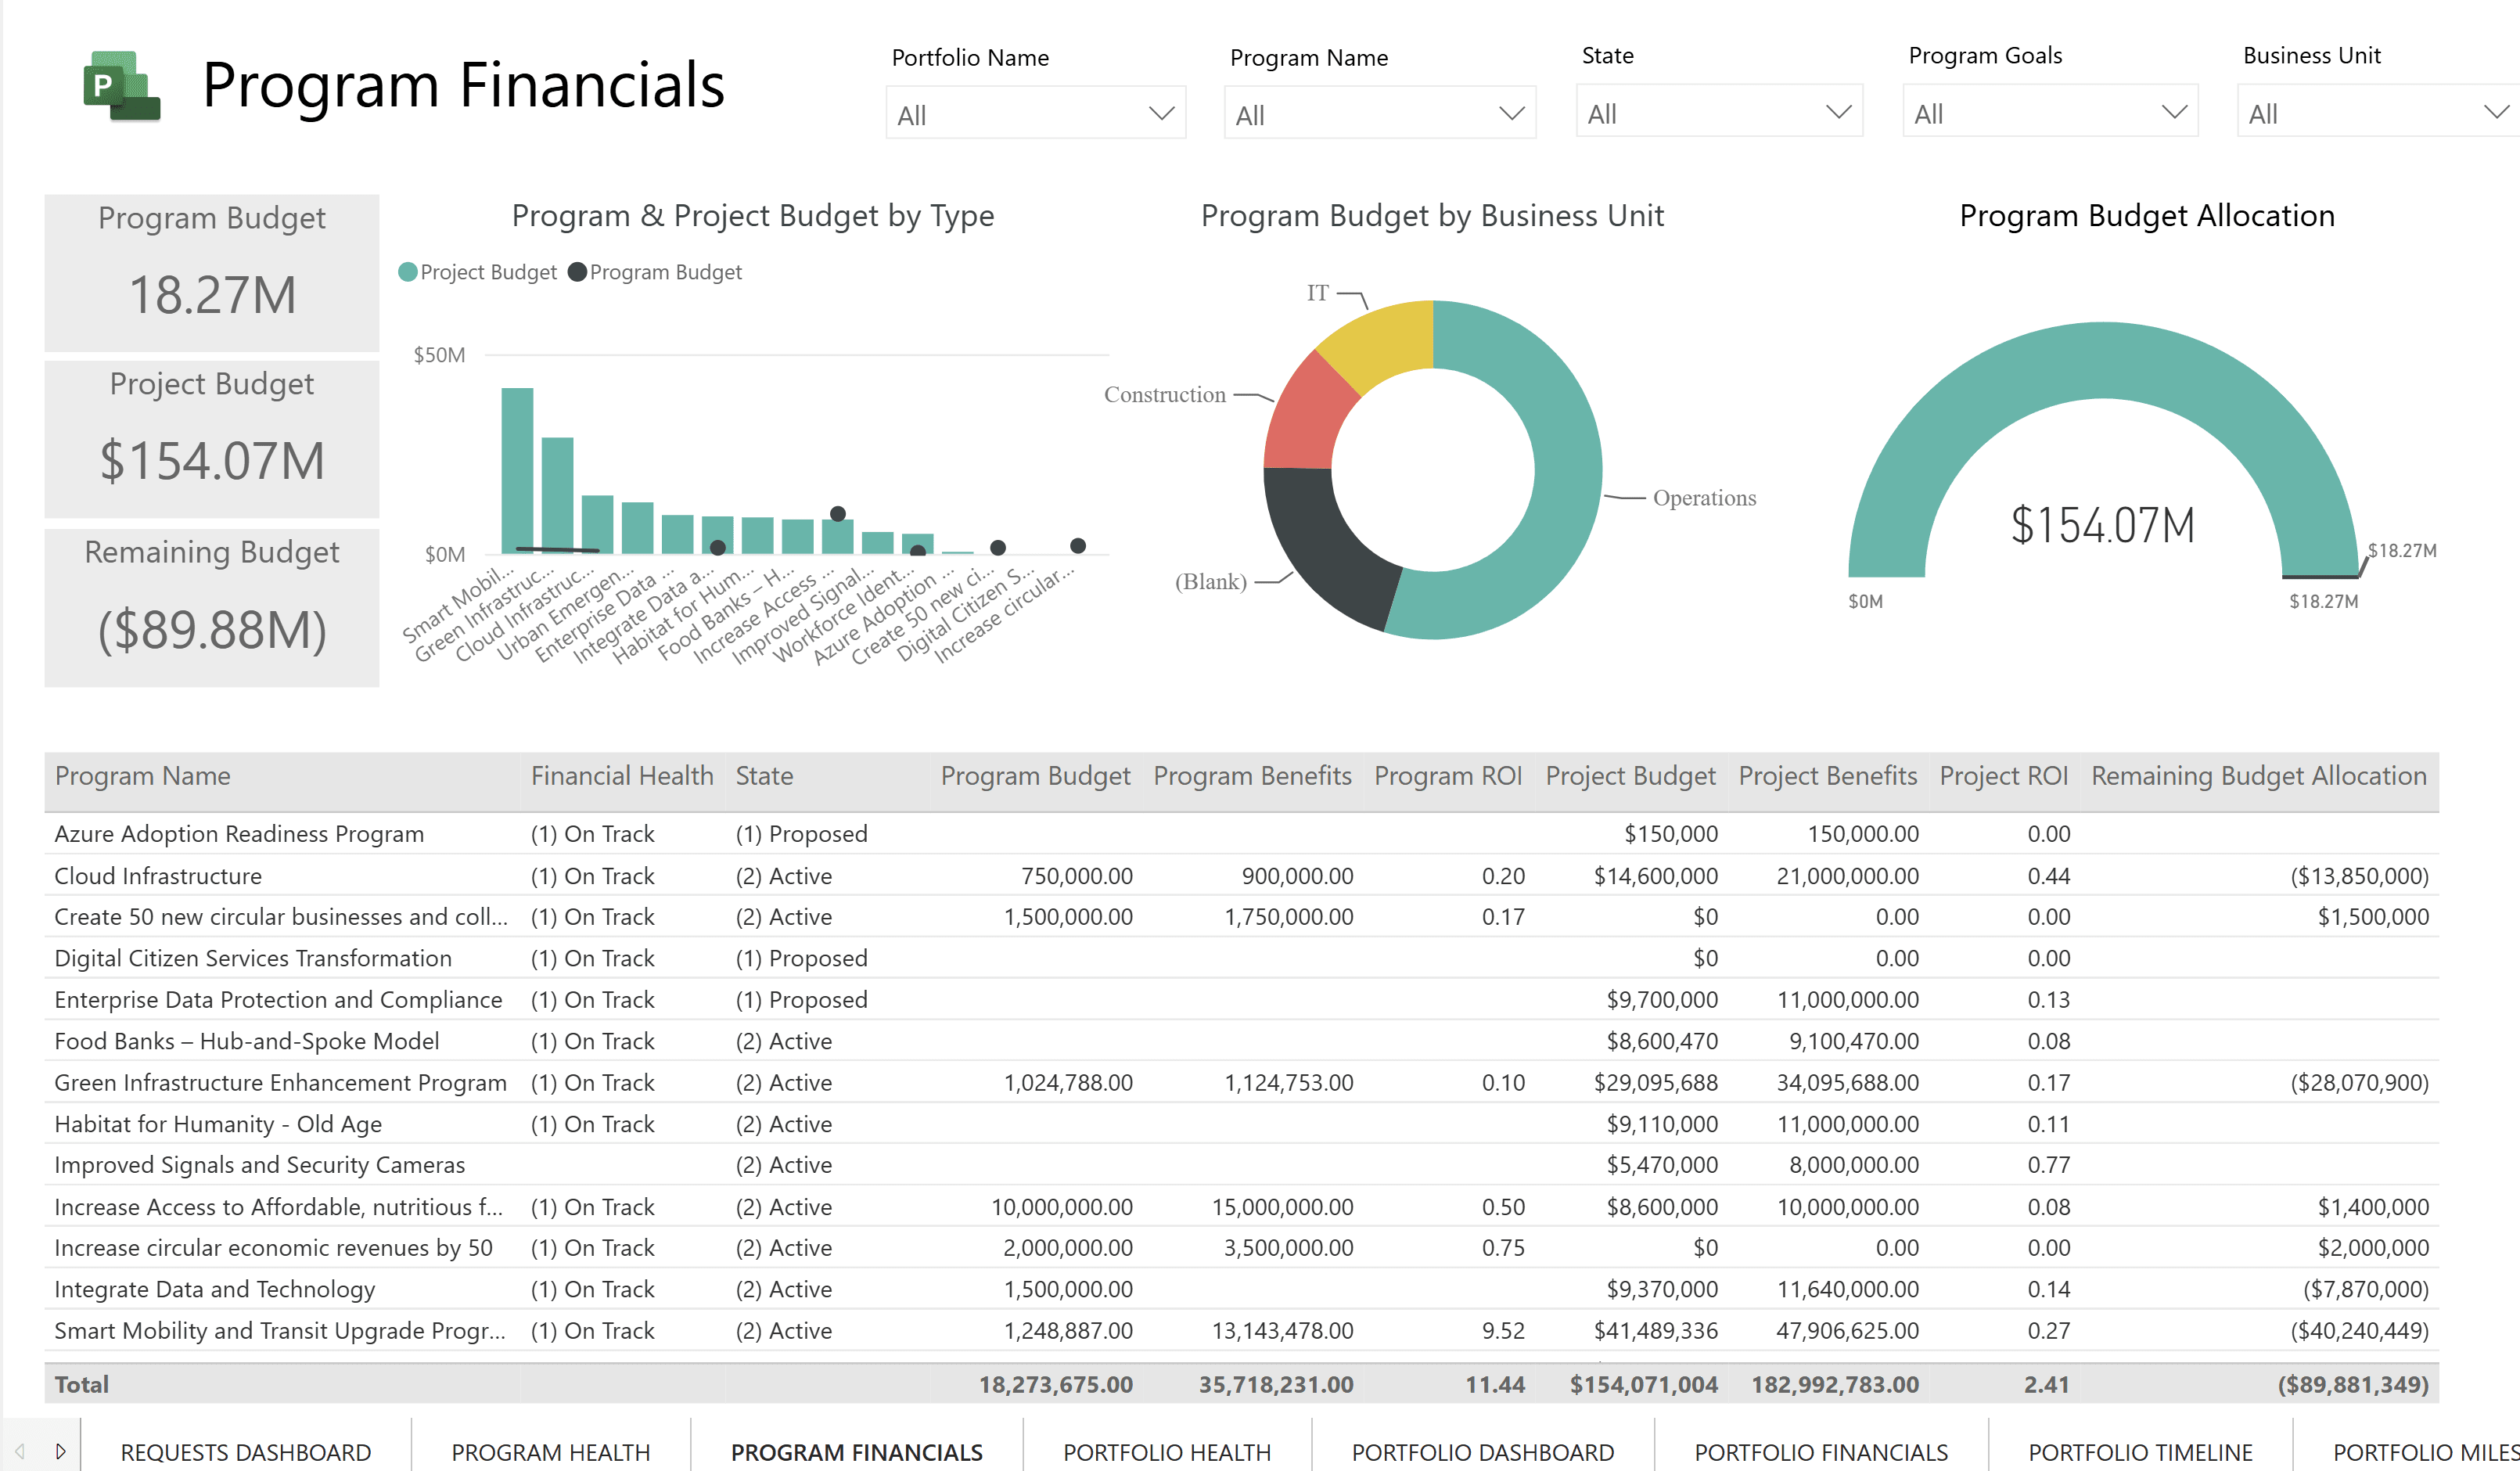This screenshot has height=1471, width=2520.
Task: Open the Portfolio Name dropdown
Action: [x=1036, y=113]
